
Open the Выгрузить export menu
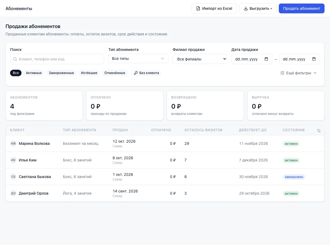[258, 8]
